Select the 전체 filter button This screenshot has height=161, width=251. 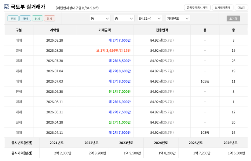[x=13, y=18]
